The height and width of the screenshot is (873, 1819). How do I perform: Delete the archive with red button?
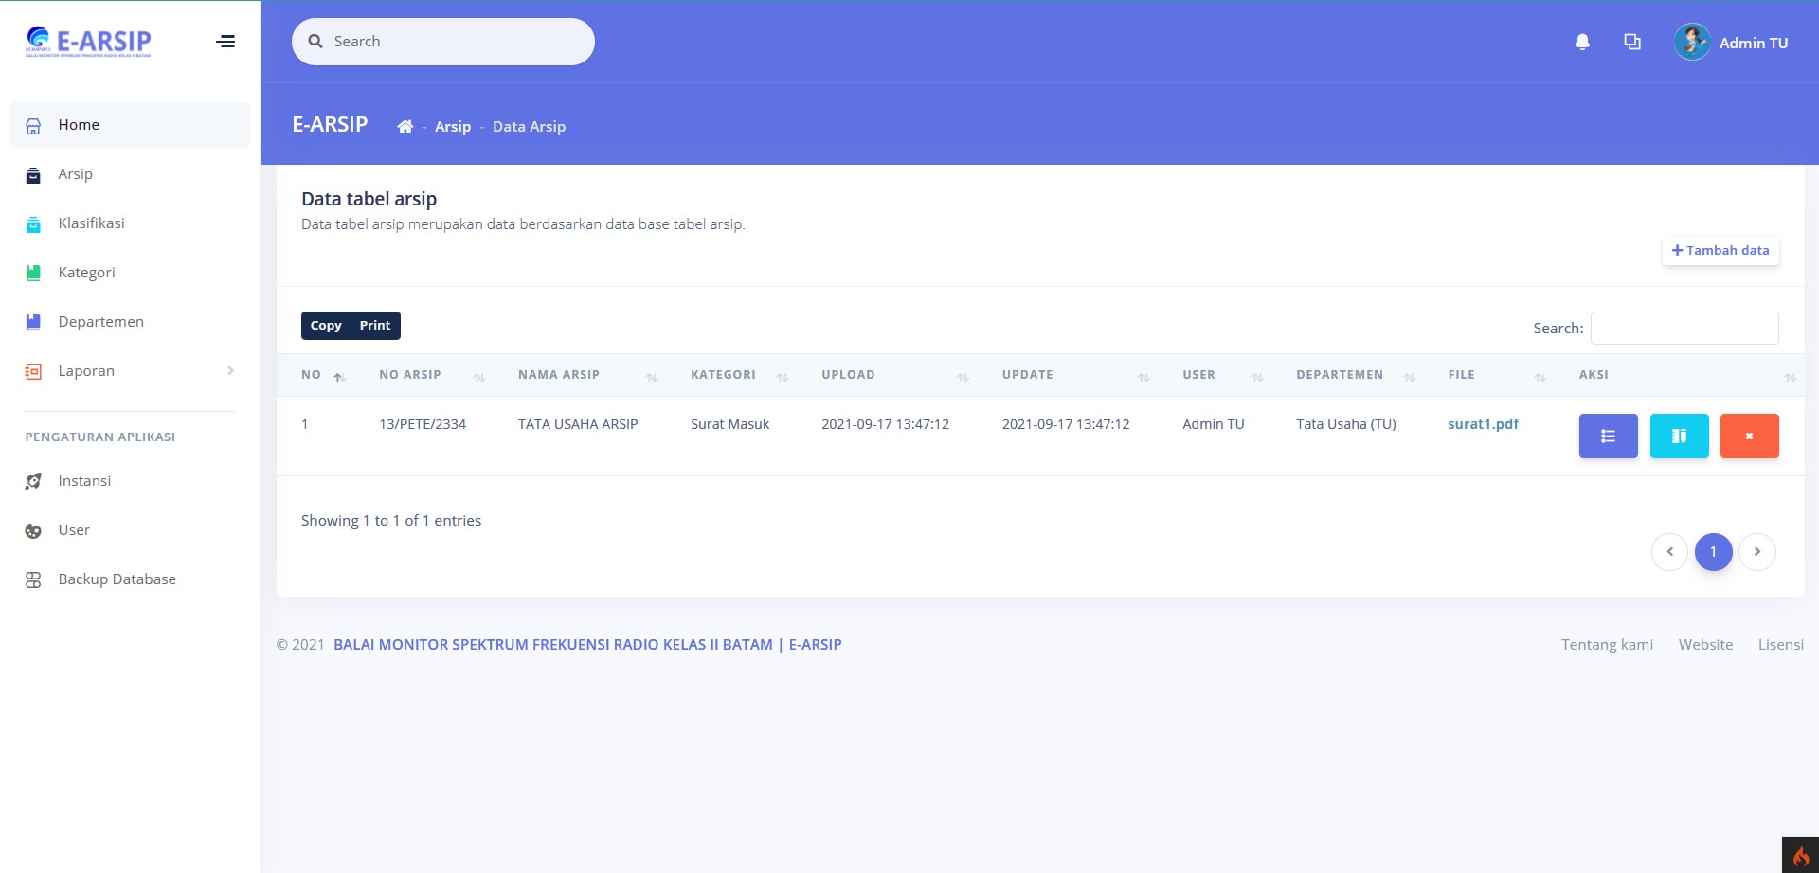click(1749, 436)
